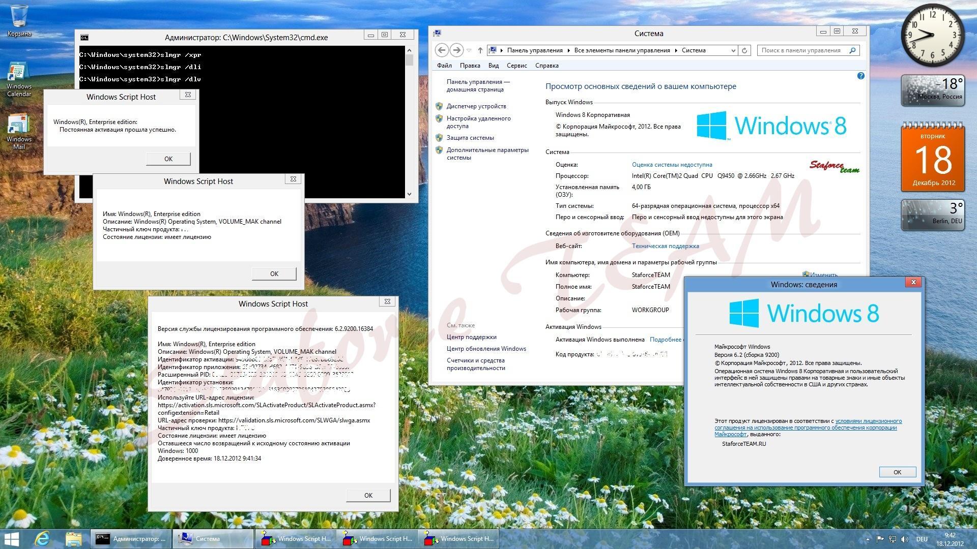Open license agreement link in Windows: сведения
The image size is (977, 549).
tap(808, 428)
